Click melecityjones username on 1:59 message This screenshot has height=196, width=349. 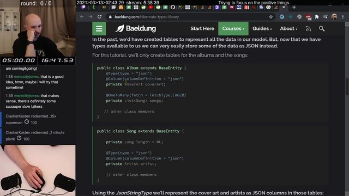point(27,96)
